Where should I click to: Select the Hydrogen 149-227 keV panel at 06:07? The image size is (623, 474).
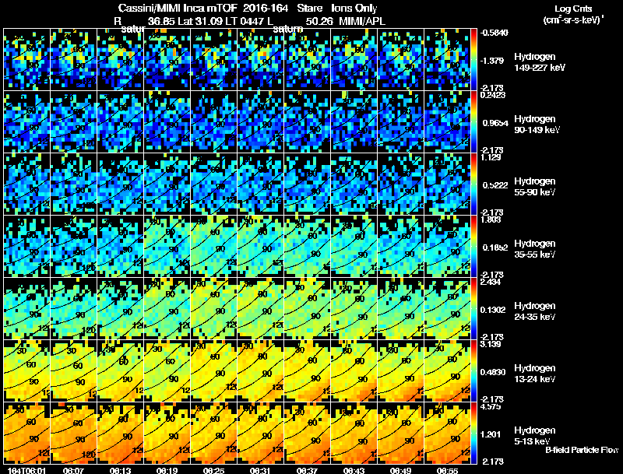coord(73,59)
